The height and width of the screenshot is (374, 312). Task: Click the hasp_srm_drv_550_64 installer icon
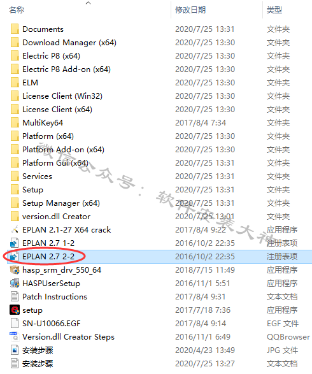[15, 270]
